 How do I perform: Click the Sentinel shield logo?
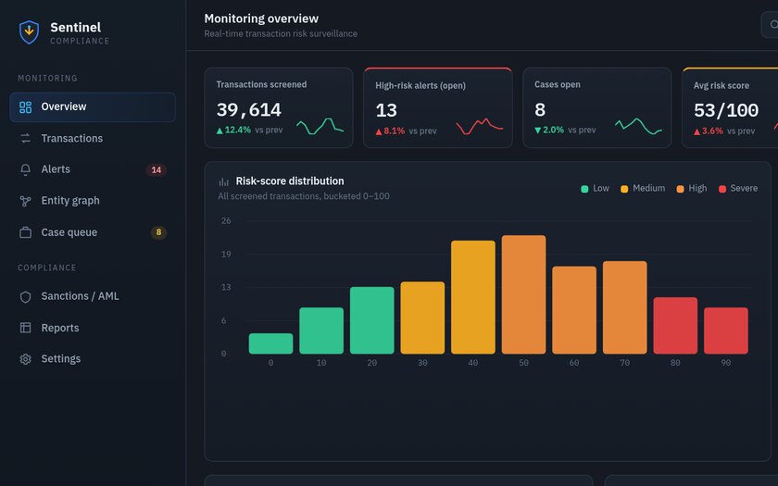[30, 32]
